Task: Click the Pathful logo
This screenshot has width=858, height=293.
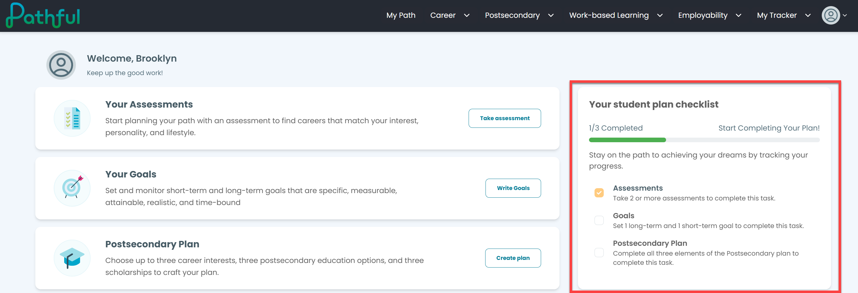Action: pyautogui.click(x=43, y=15)
